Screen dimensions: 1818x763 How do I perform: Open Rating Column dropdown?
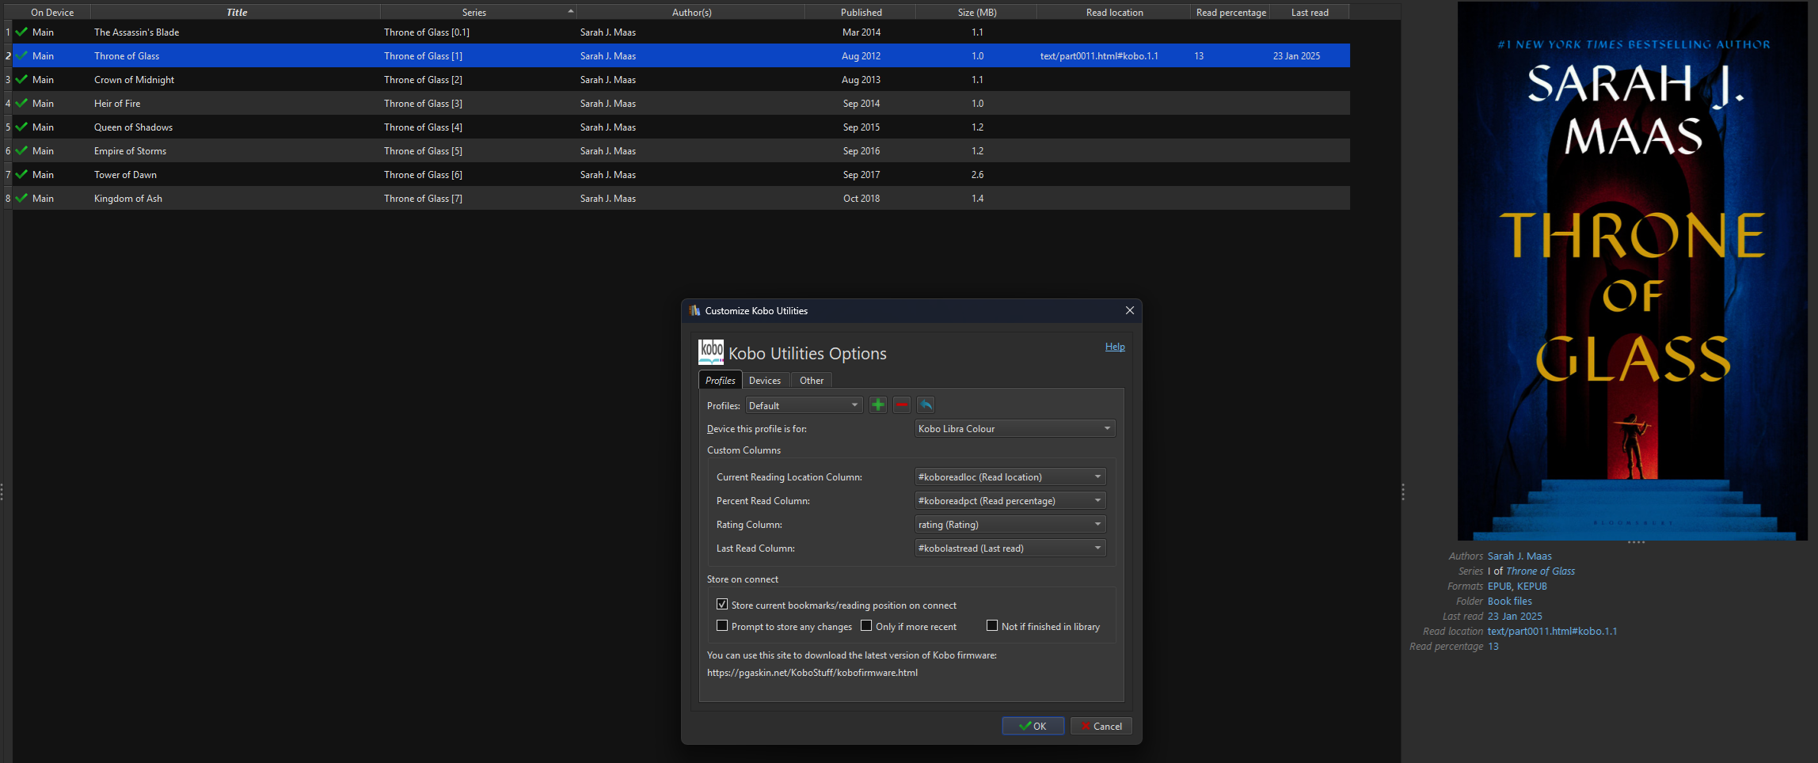(x=1010, y=525)
